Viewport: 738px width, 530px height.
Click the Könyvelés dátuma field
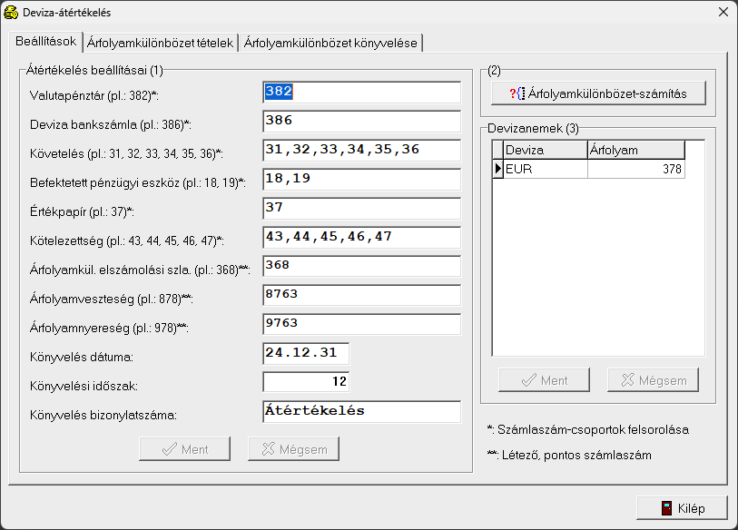tap(306, 354)
